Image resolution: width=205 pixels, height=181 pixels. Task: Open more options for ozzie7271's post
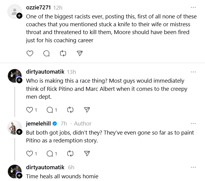(193, 7)
